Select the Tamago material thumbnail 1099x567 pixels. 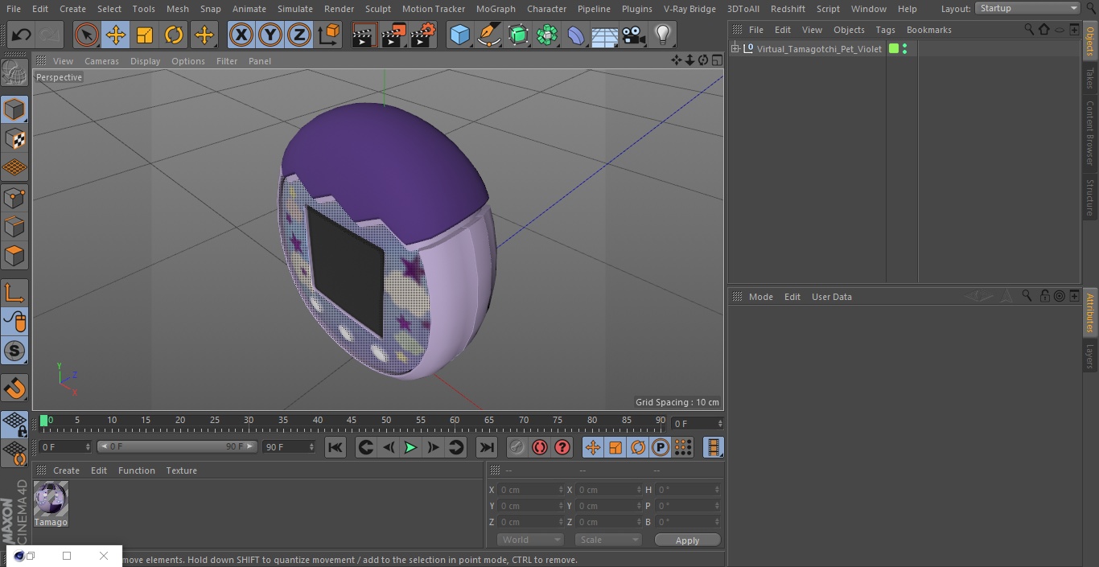(x=51, y=499)
